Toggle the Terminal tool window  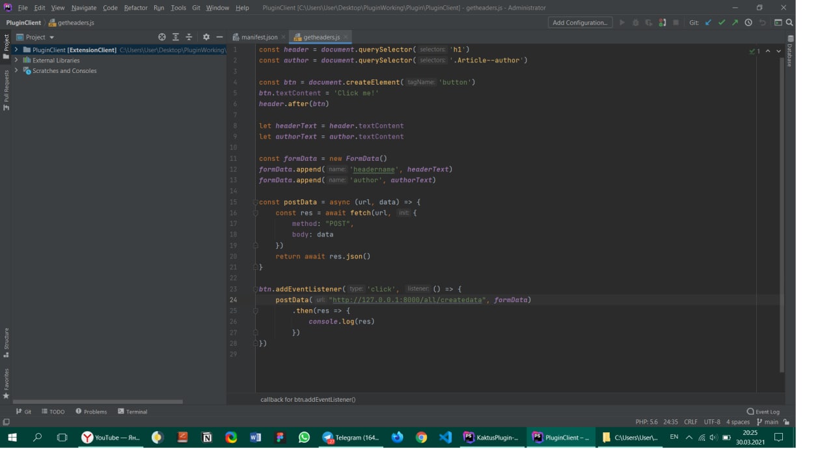pos(132,412)
